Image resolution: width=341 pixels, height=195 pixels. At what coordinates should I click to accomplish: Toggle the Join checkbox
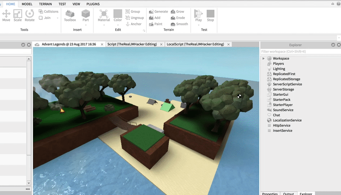click(41, 18)
